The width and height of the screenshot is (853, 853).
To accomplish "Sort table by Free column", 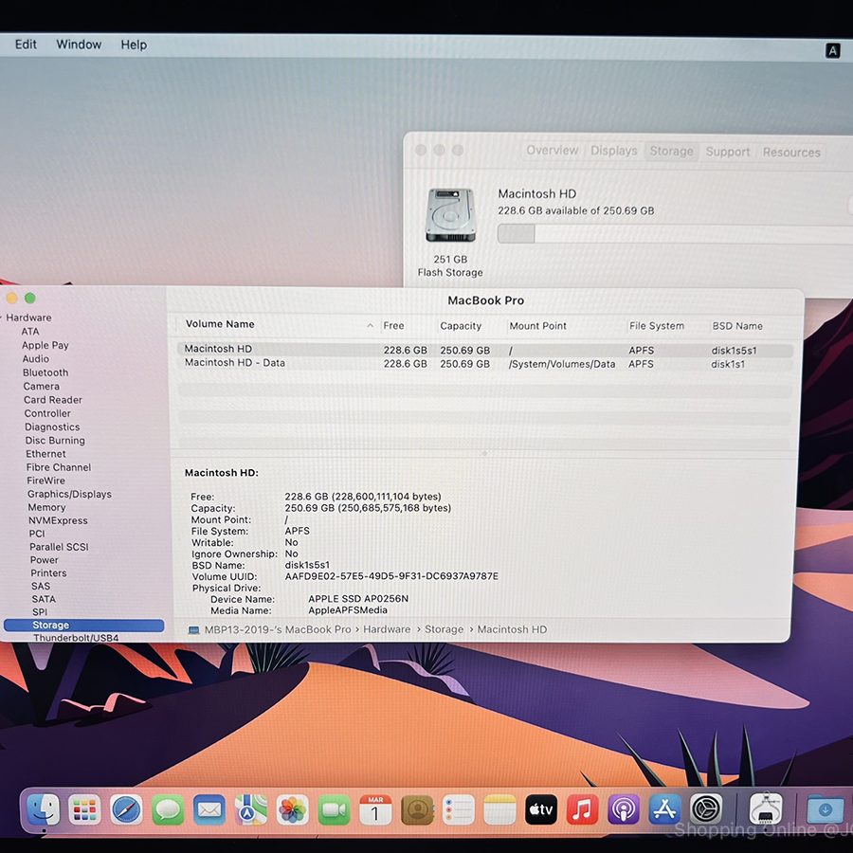I will 393,325.
